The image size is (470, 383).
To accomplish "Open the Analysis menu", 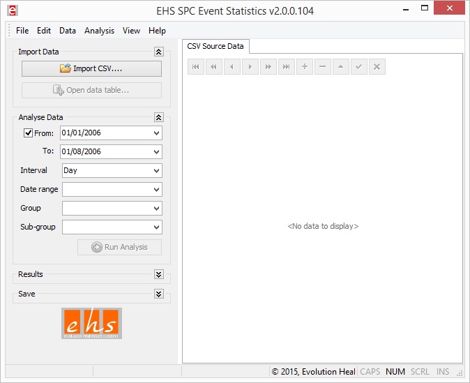I will pos(99,31).
